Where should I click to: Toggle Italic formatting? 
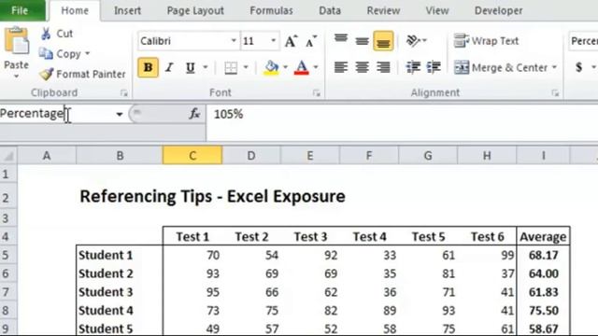[x=169, y=68]
